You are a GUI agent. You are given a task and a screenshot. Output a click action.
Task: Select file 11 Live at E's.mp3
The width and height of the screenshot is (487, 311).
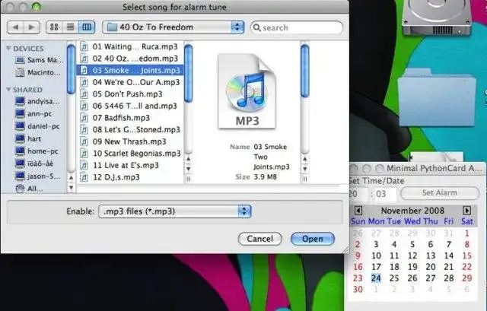[130, 165]
